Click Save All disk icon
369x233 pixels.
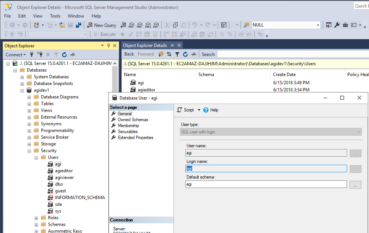pyautogui.click(x=79, y=25)
